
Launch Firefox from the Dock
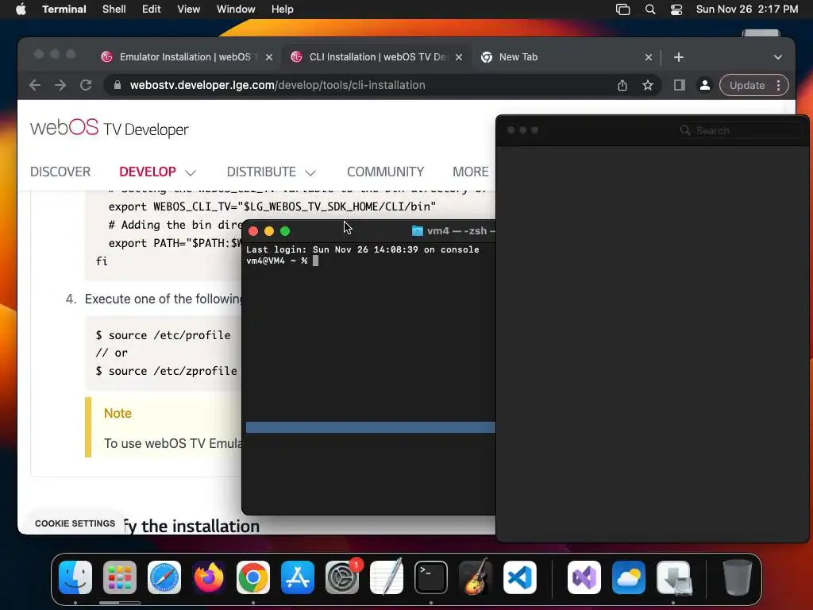[x=209, y=577]
